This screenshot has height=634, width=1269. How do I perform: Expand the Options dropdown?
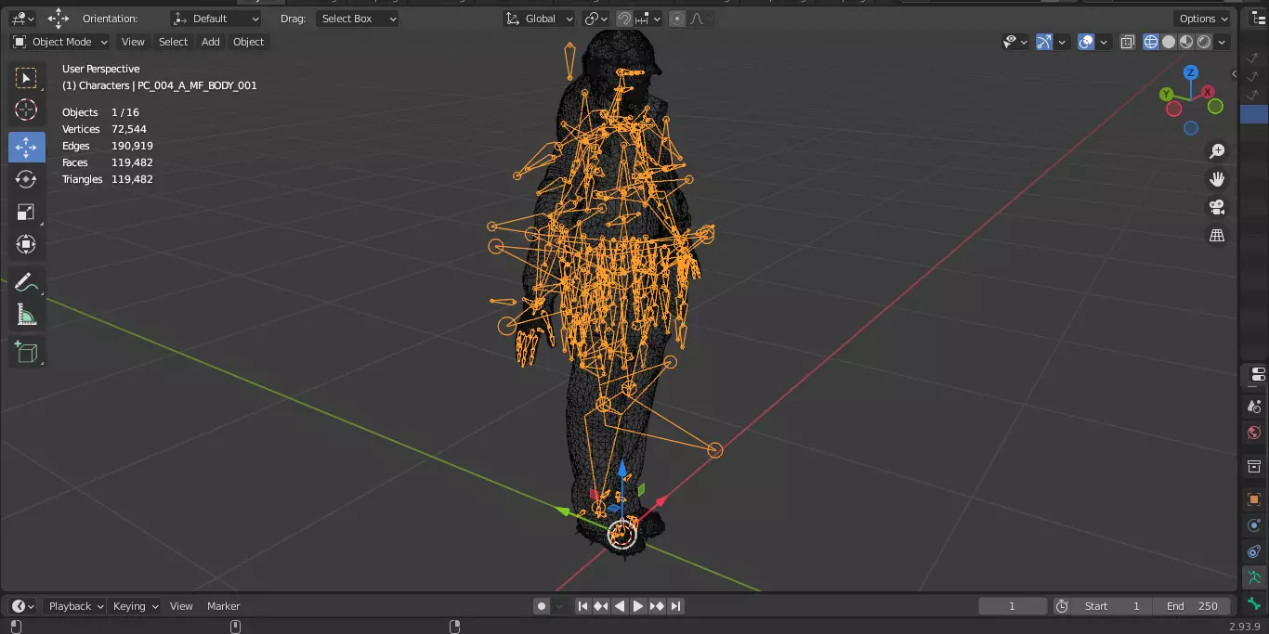tap(1204, 19)
